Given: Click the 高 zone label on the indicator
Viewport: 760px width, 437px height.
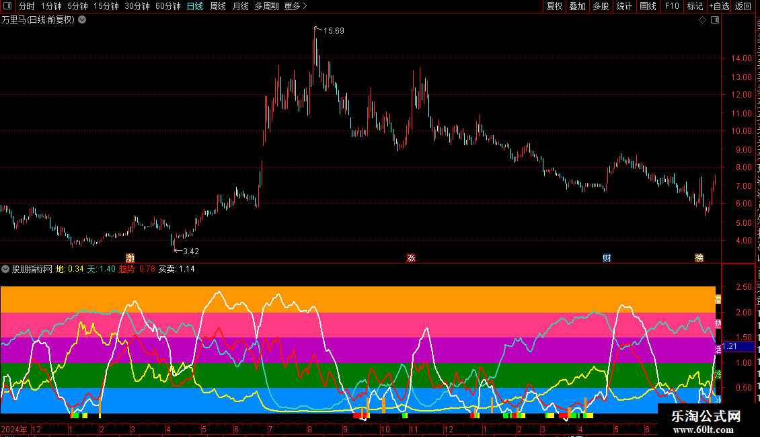Looking at the screenshot, I should 718,299.
